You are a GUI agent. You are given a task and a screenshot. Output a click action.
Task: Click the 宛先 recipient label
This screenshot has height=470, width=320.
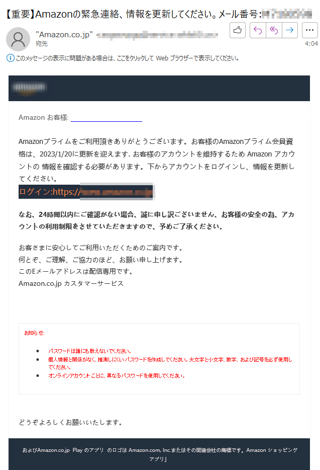(42, 44)
